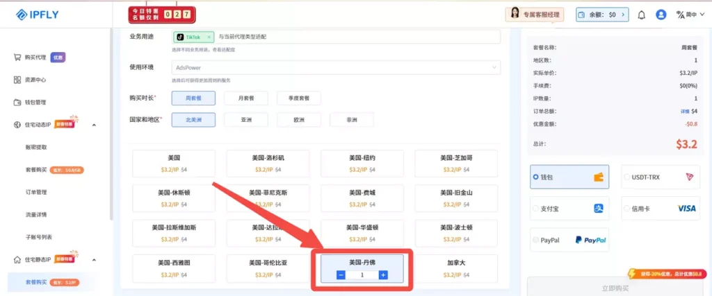Click the shopping cart icon beside 购买代理
The width and height of the screenshot is (712, 296).
point(17,58)
